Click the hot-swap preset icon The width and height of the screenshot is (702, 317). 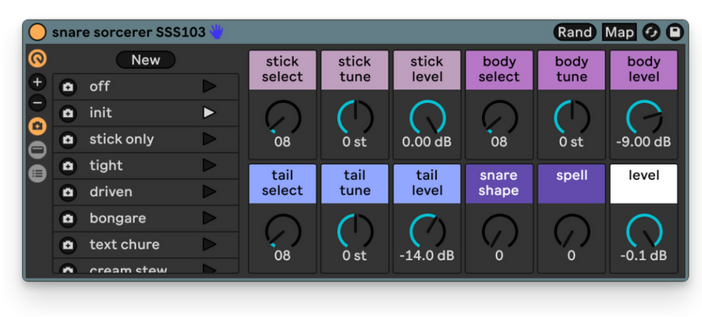click(651, 32)
